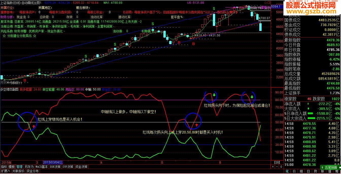Click the 0 reset zoom button
Viewport: 341px width, 174px height.
pyautogui.click(x=281, y=167)
